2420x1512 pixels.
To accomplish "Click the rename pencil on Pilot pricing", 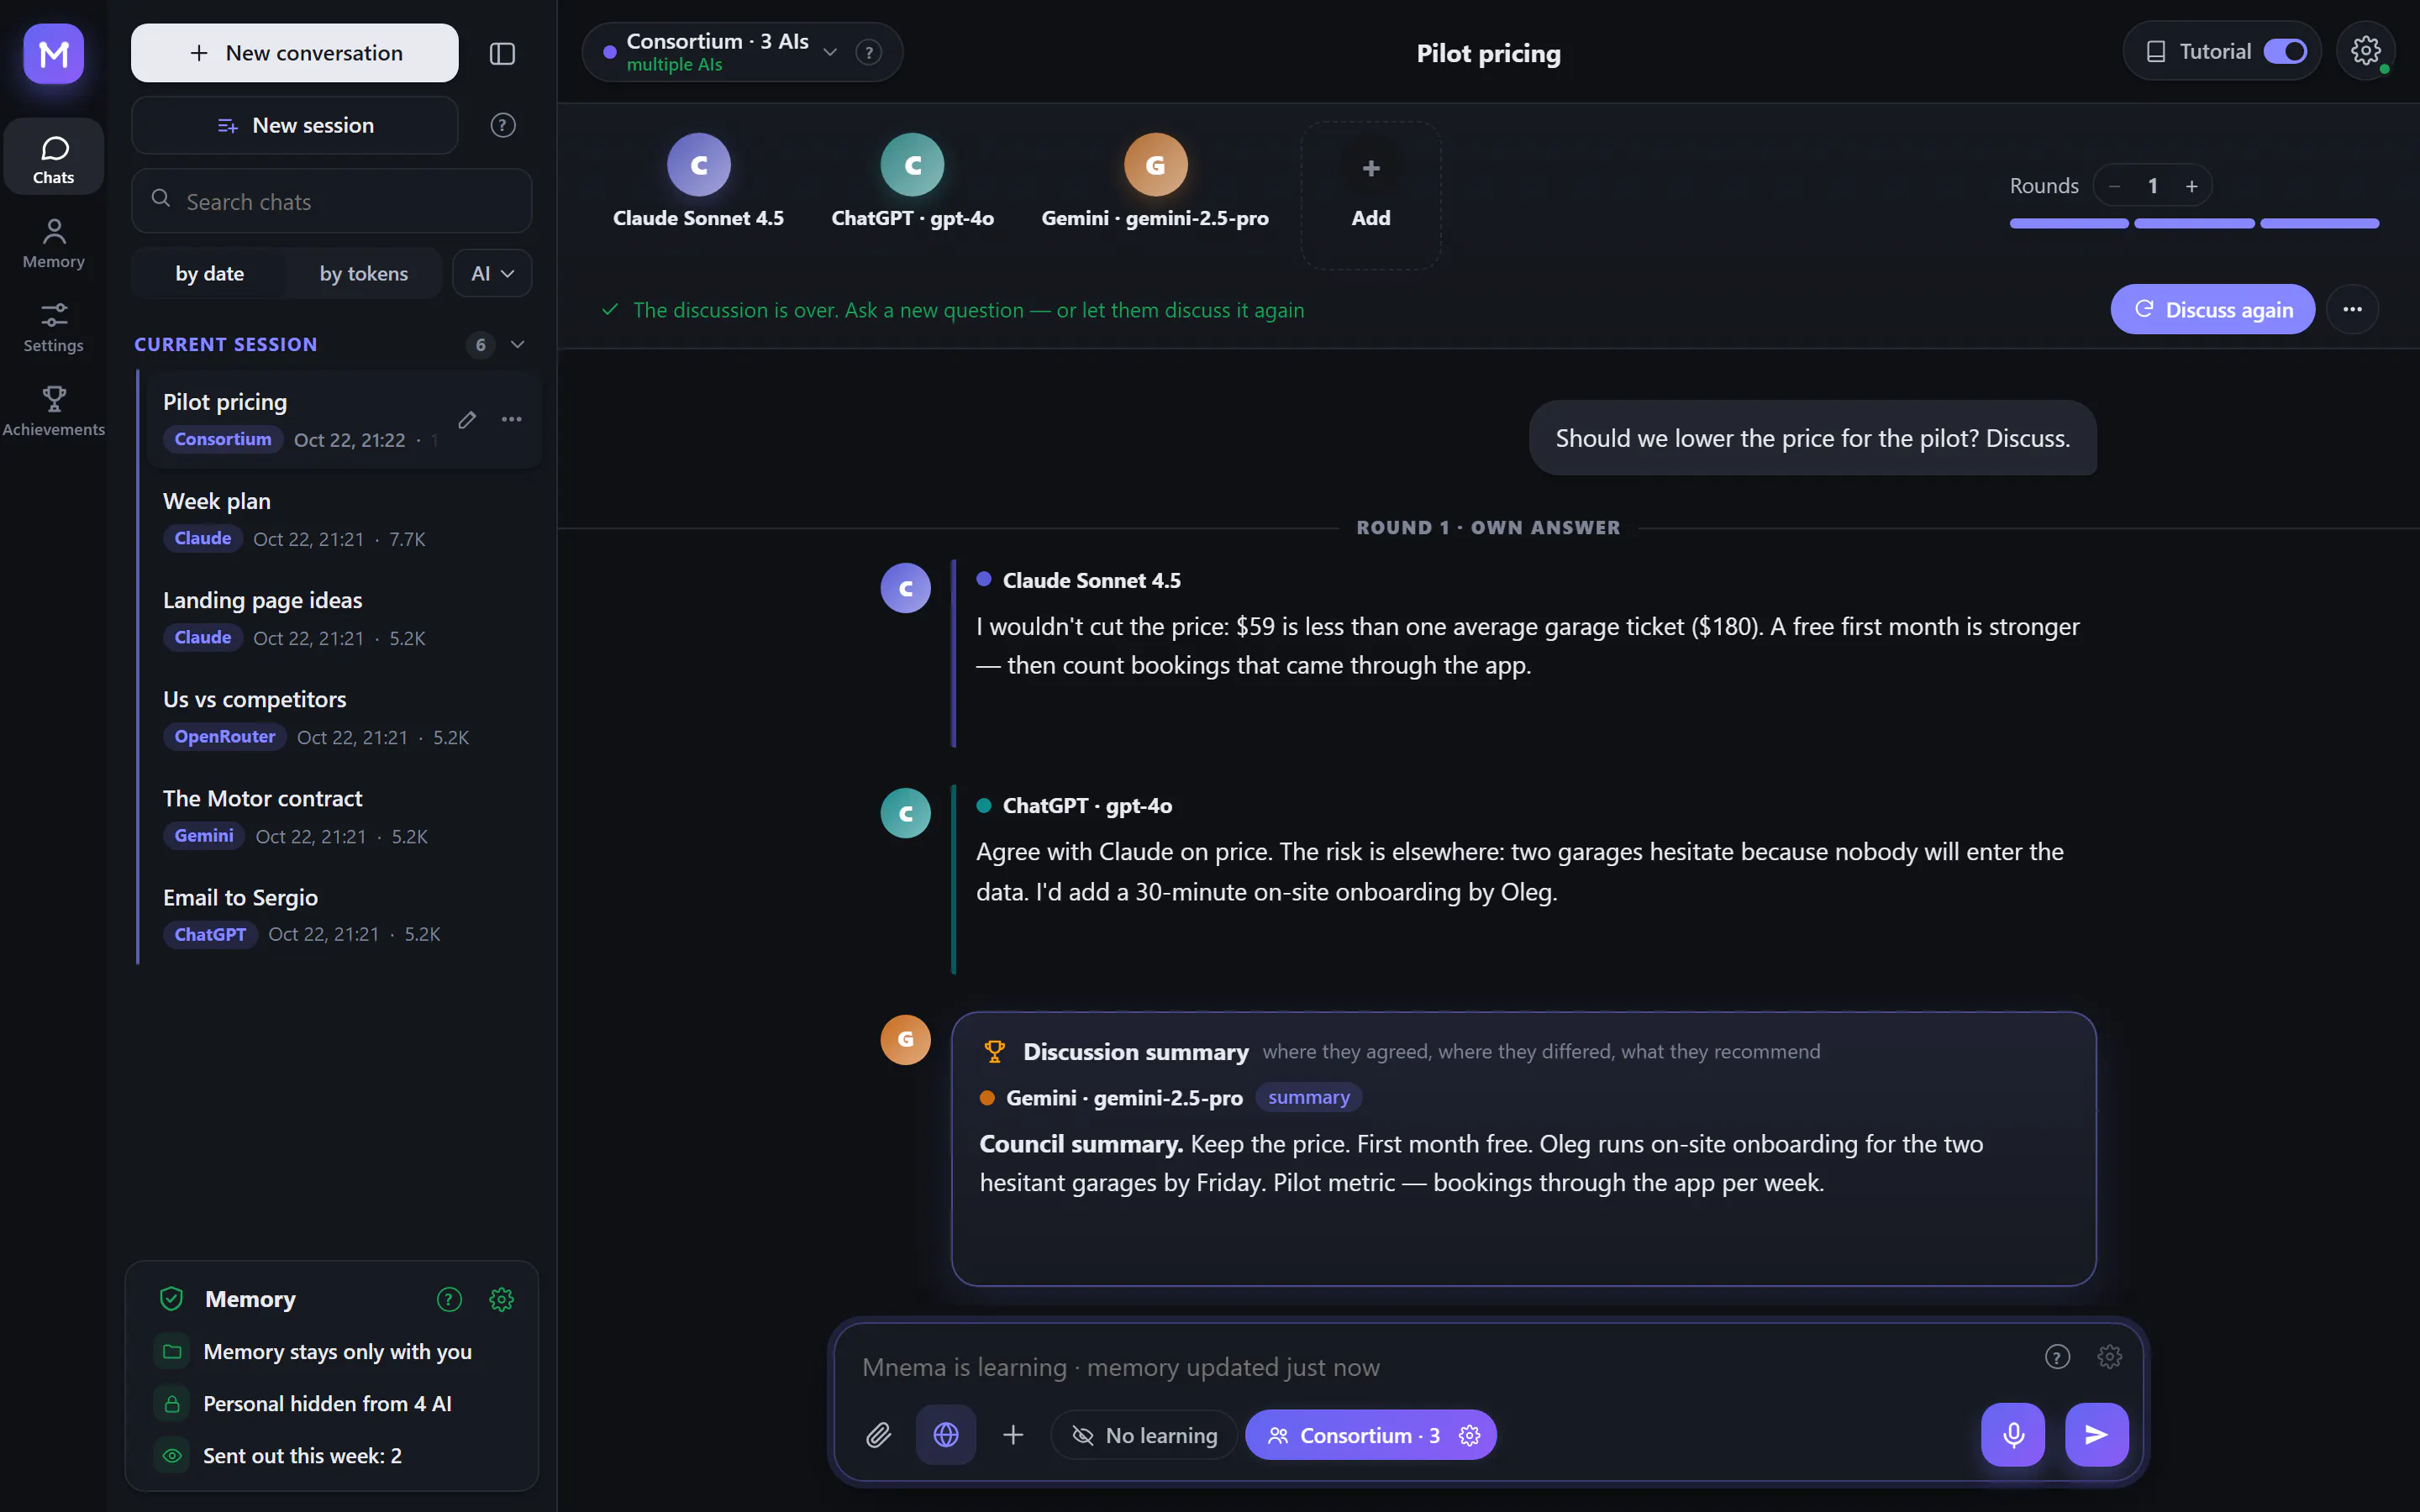I will [467, 419].
